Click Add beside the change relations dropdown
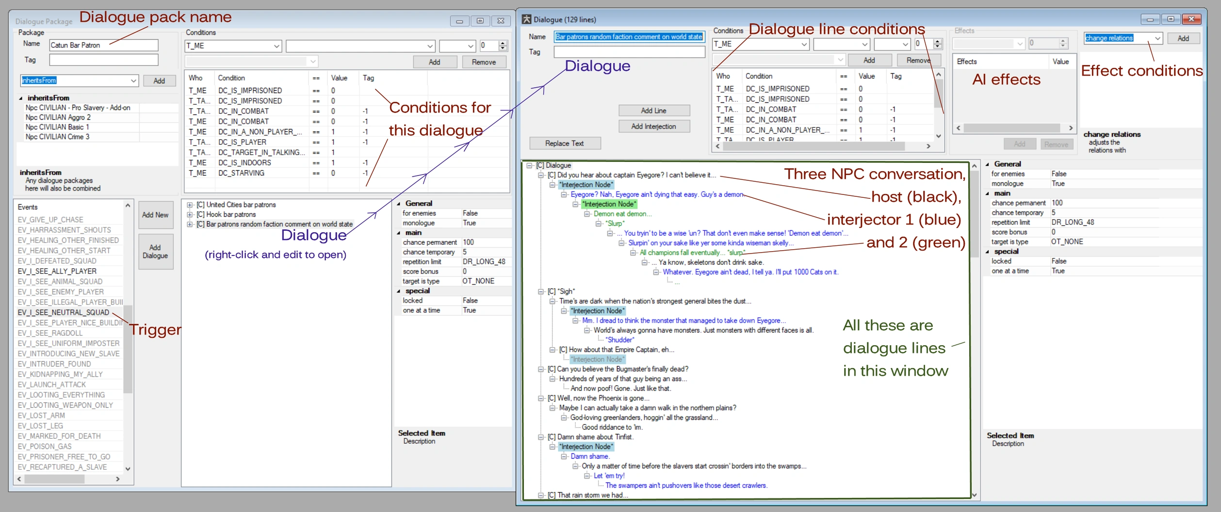This screenshot has height=512, width=1221. tap(1183, 38)
